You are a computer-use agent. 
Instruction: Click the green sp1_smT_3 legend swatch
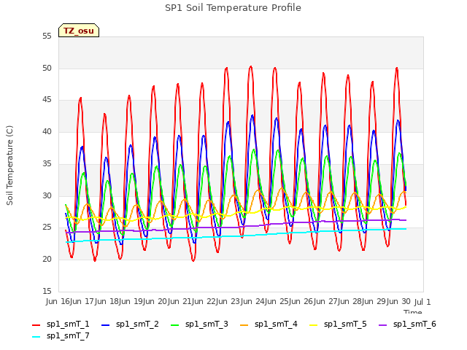pos(175,325)
